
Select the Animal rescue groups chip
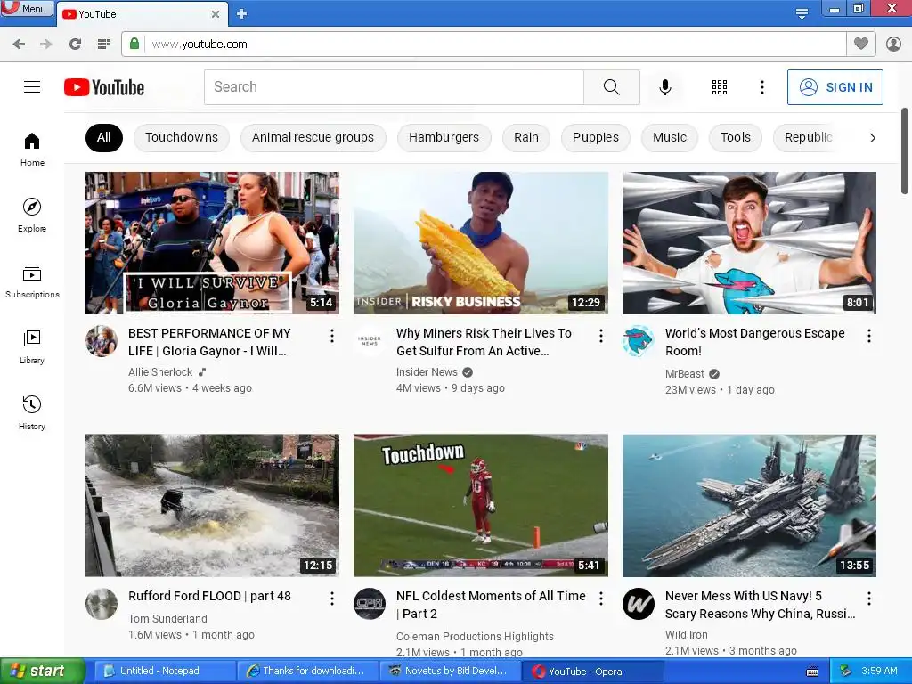point(313,138)
